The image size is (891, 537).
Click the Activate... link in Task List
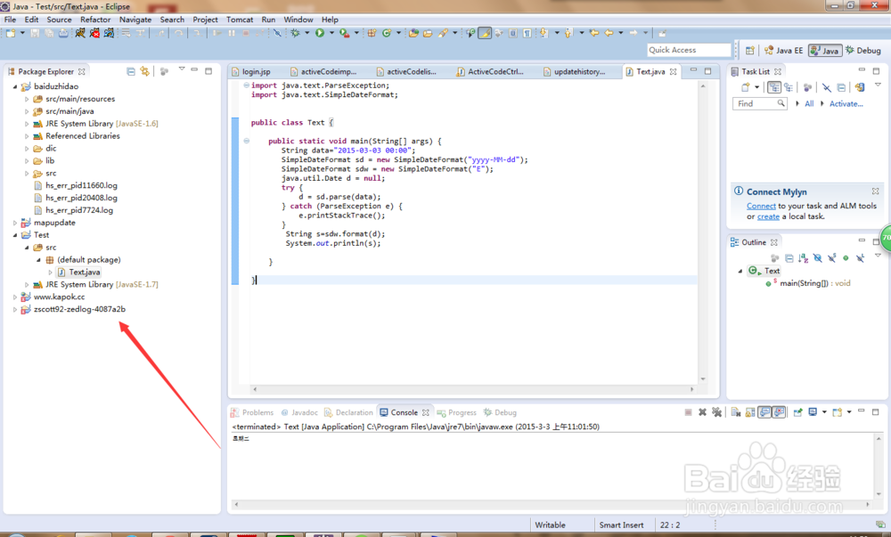[x=846, y=104]
